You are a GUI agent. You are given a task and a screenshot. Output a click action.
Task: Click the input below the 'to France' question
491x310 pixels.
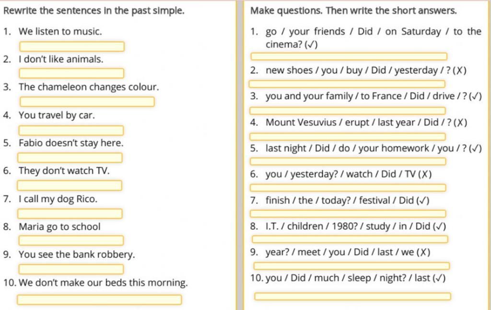(348, 111)
